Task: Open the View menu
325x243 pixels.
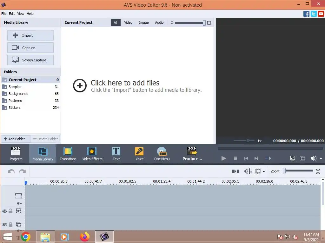Action: click(x=21, y=14)
